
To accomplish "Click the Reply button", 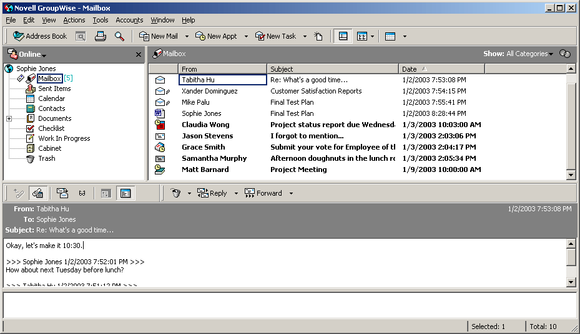I will [x=212, y=193].
